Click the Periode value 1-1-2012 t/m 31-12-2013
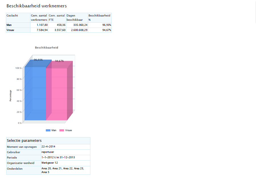 tap(58, 157)
